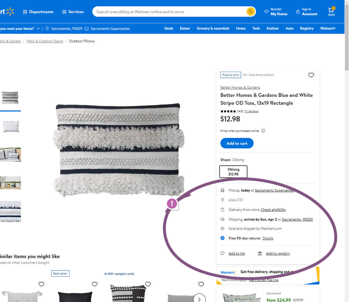Open the shopping cart icon
The width and height of the screenshot is (349, 302).
tap(331, 11)
